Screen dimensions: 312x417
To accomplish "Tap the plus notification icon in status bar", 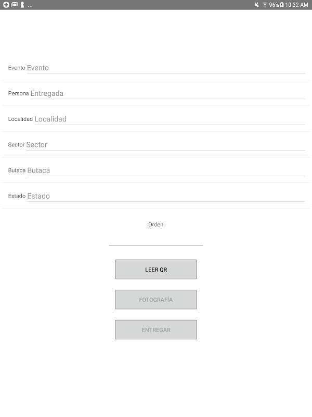I will coord(6,5).
